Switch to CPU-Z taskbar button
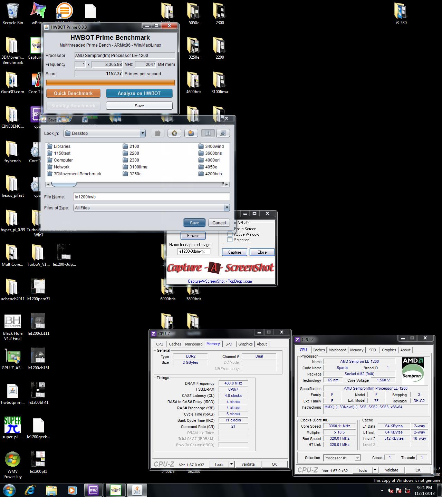The image size is (442, 497). 93,490
